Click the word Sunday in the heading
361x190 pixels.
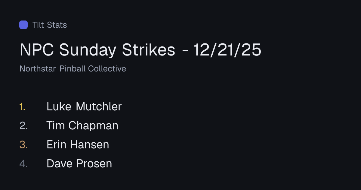point(88,50)
